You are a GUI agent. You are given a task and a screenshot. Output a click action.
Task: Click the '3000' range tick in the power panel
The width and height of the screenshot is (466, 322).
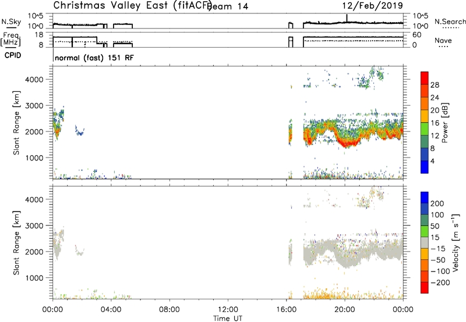pos(34,106)
